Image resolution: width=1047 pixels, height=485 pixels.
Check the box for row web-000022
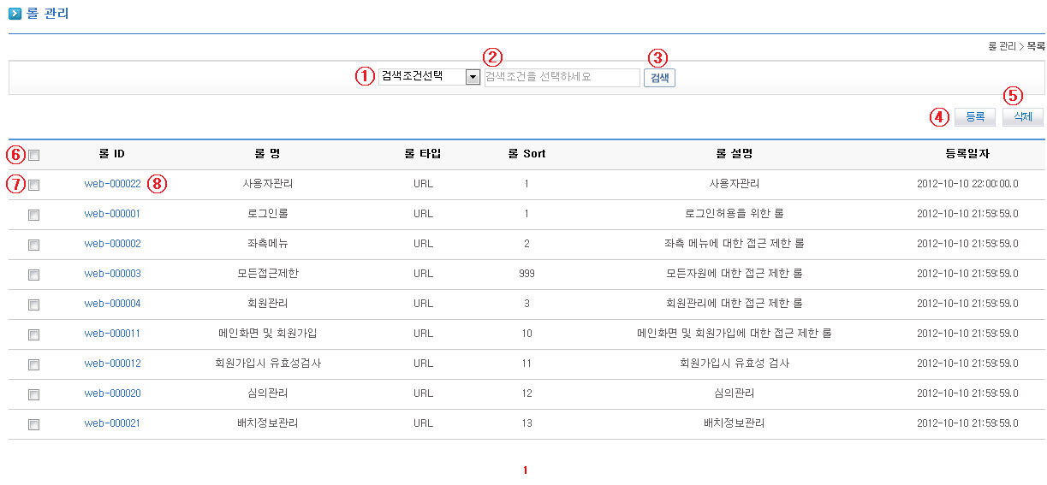33,184
